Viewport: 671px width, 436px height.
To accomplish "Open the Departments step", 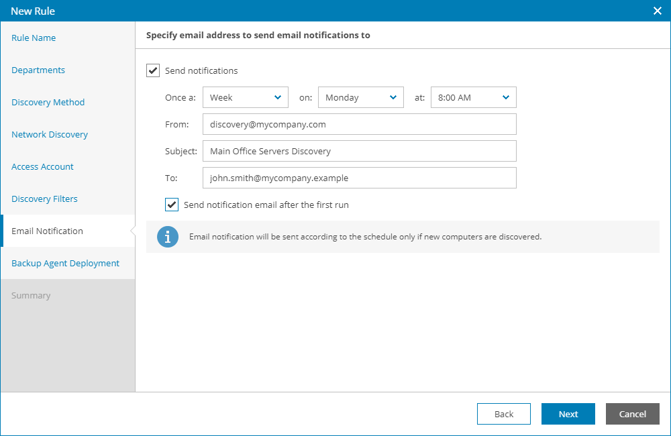I will (38, 70).
